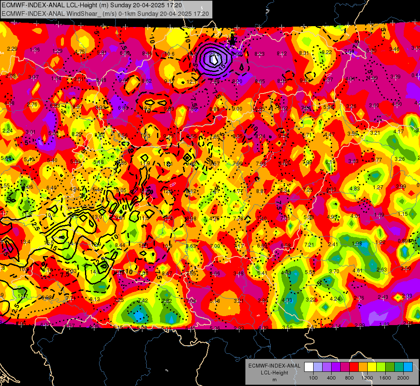Image resolution: width=420 pixels, height=386 pixels.
Task: Click the grid value '7.82'
Action: (167, 301)
